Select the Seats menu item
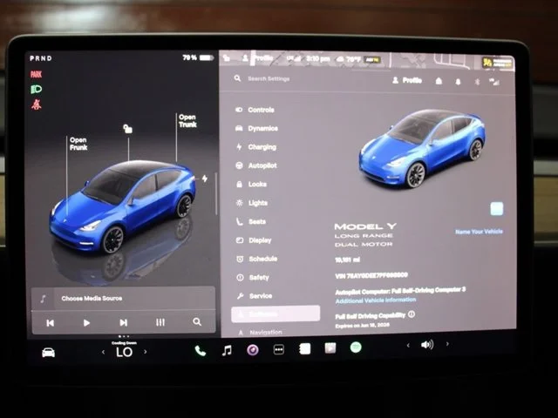The image size is (558, 418). pyautogui.click(x=251, y=221)
